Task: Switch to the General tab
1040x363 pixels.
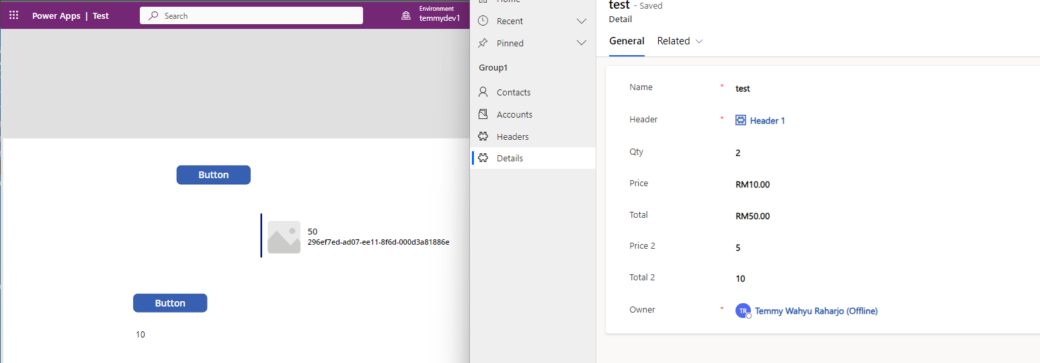Action: (627, 41)
